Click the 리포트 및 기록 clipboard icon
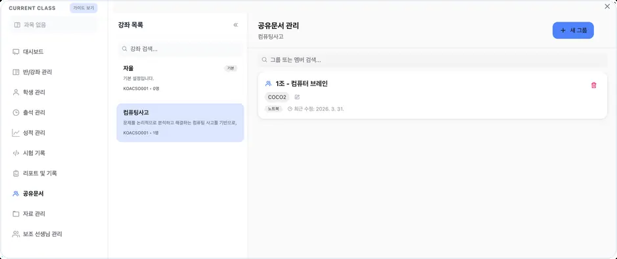This screenshot has height=259, width=617. point(16,173)
